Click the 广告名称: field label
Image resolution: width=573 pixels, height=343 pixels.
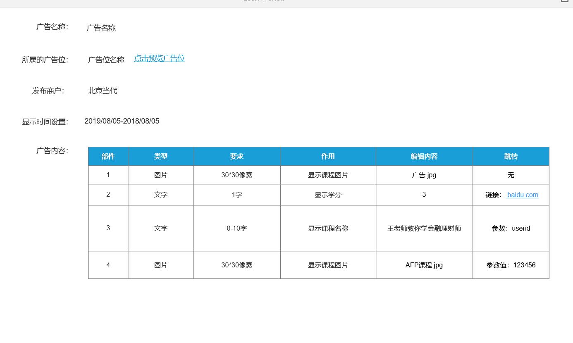(52, 27)
